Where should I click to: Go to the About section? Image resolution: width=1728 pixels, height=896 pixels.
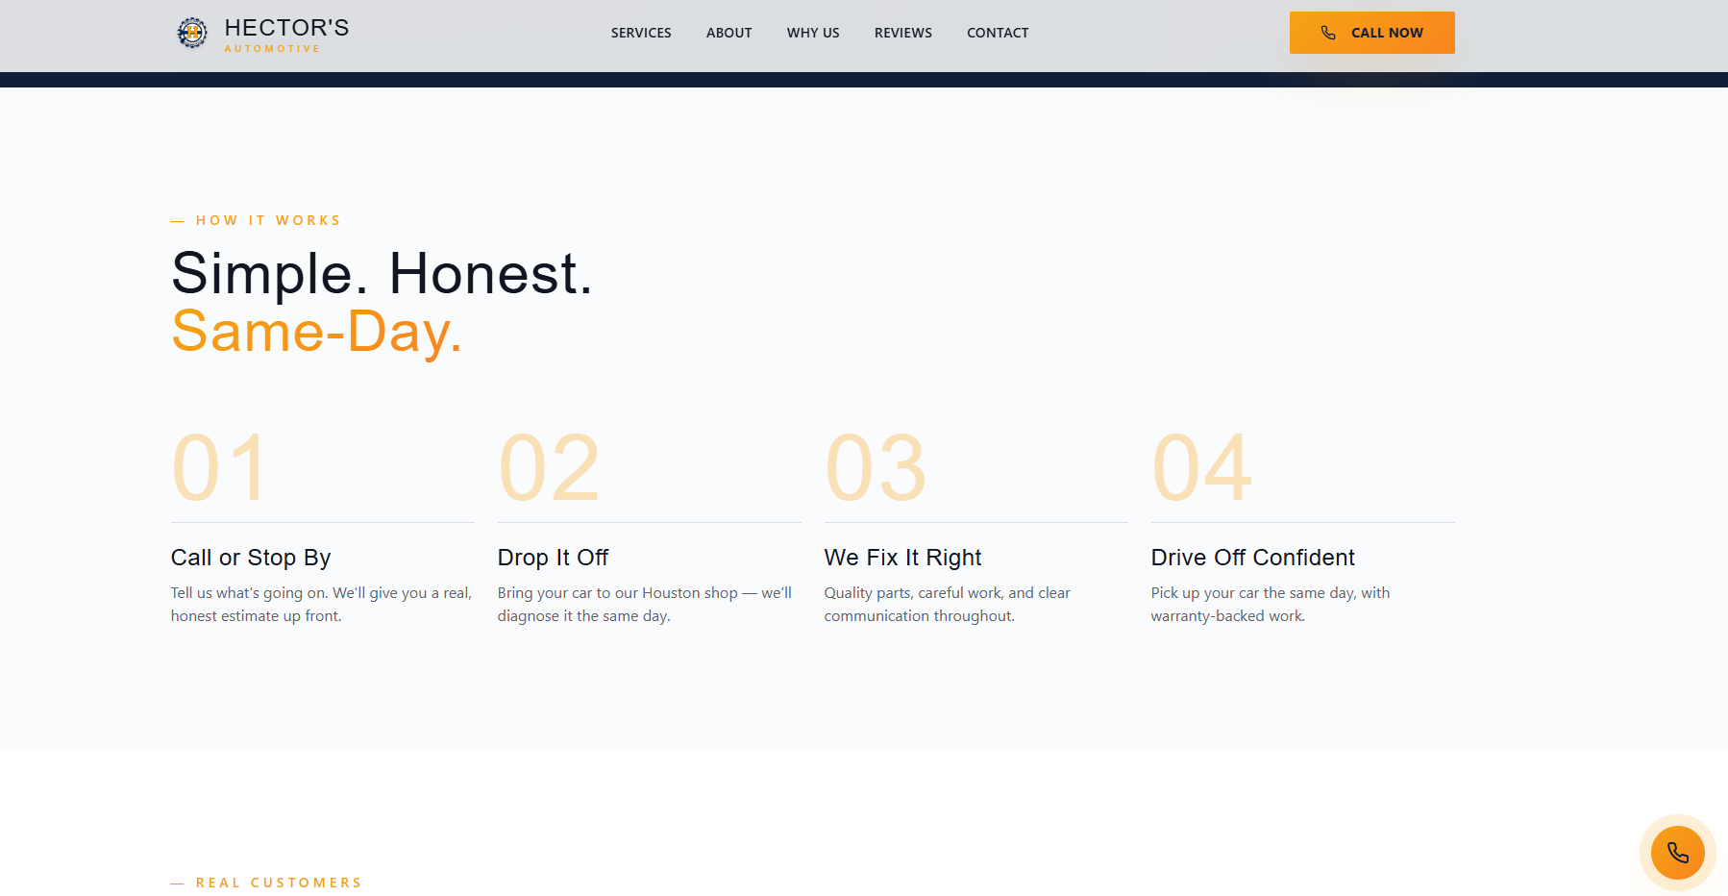pos(728,33)
